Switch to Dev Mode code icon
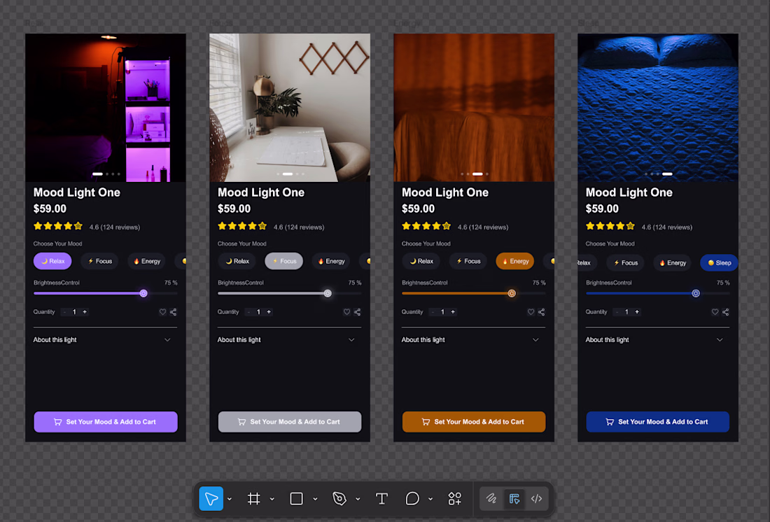Viewport: 770px width, 522px height. tap(536, 498)
